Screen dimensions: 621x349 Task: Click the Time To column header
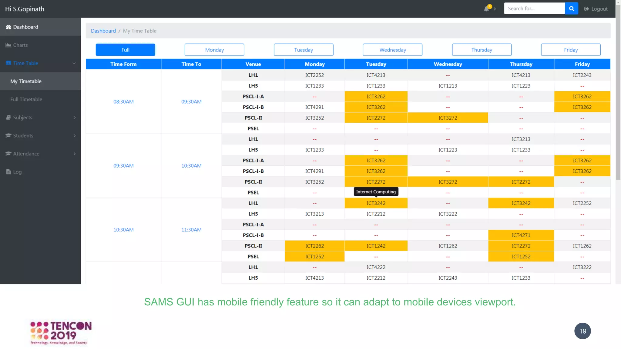pos(191,64)
